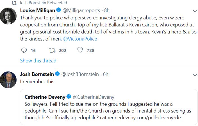Click Louise Milligan's verified badge
This screenshot has height=126, width=198.
click(58, 10)
